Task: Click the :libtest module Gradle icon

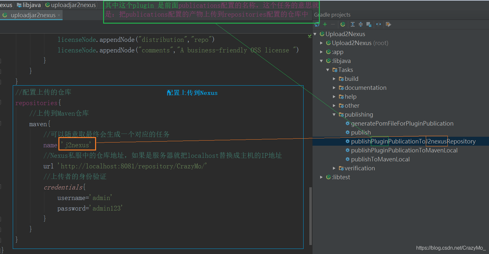Action: [x=328, y=177]
